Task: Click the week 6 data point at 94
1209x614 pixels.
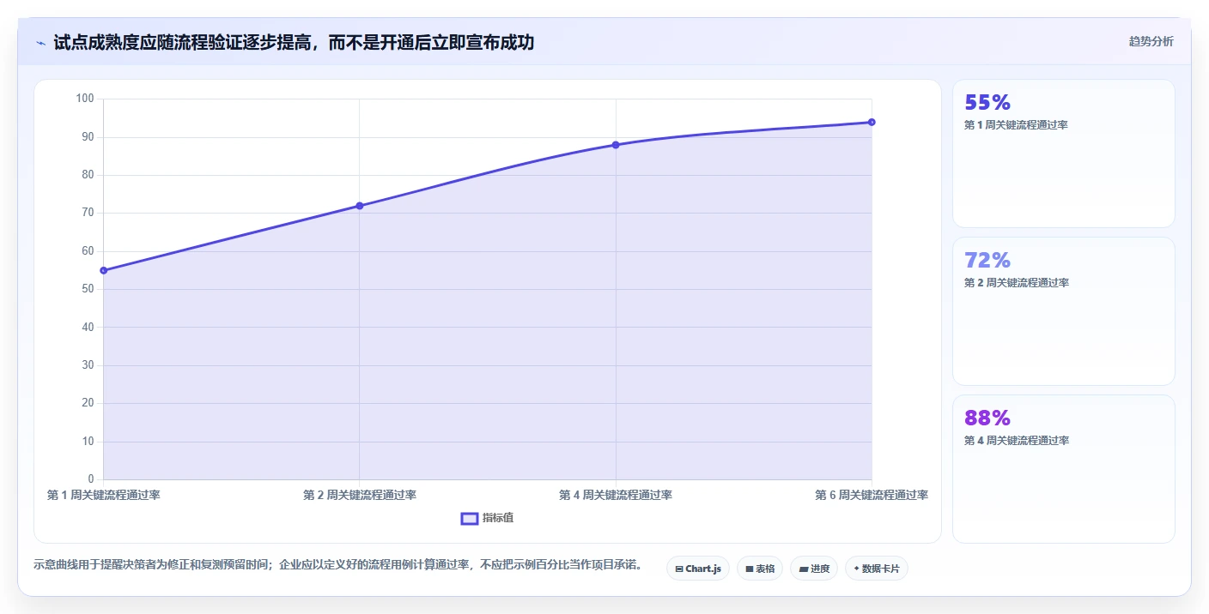Action: click(872, 122)
